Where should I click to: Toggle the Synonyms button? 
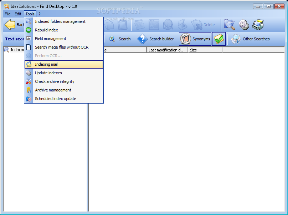point(195,39)
